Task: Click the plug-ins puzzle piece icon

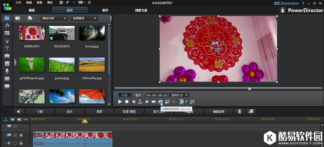Action: (30, 18)
